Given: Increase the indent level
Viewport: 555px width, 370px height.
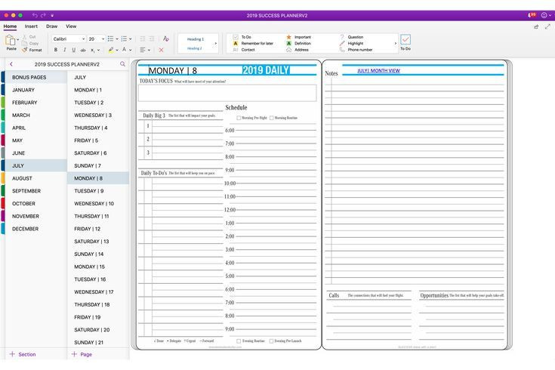Looking at the screenshot, I should pyautogui.click(x=152, y=39).
